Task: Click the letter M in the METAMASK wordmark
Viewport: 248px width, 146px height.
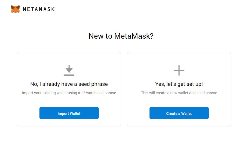Action: (25, 9)
